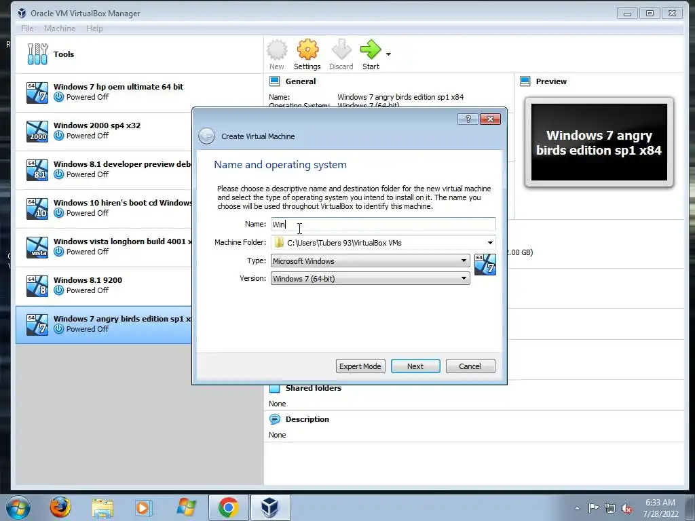Screen dimensions: 695x521
Task: Click the Description section icon
Action: (275, 419)
